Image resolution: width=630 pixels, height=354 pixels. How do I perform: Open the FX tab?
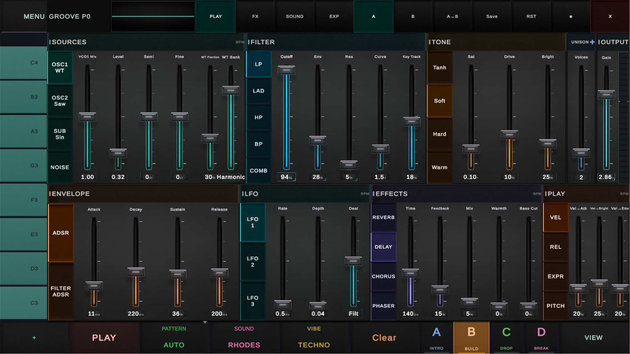(255, 16)
